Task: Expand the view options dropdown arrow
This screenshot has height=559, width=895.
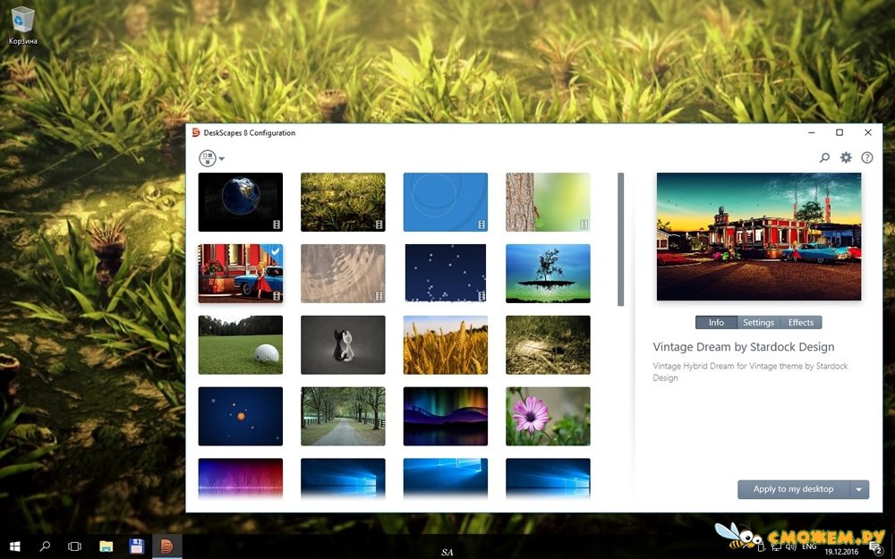Action: tap(222, 159)
